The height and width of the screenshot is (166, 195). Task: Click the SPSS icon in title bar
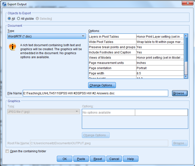coord(4,4)
